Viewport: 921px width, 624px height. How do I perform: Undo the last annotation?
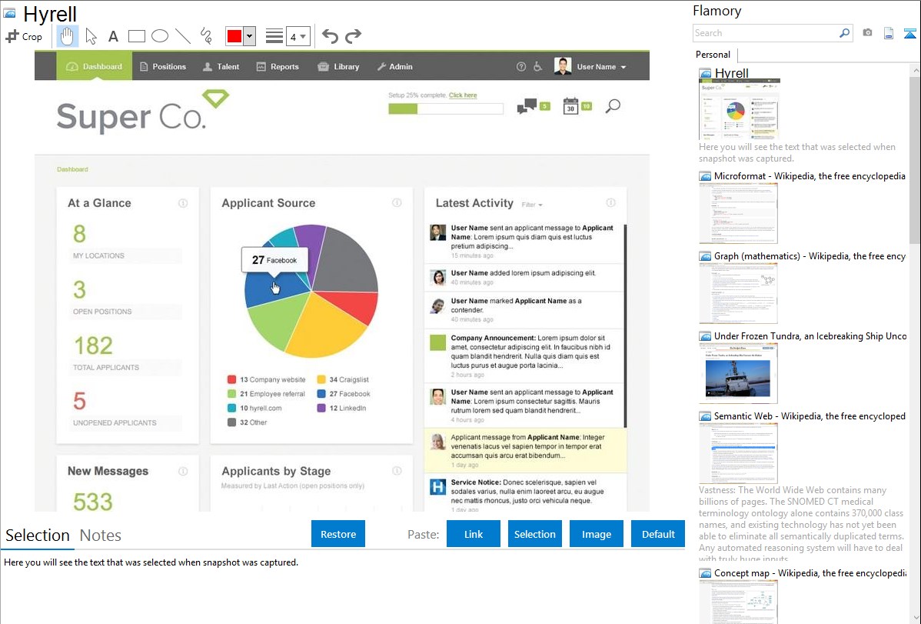330,36
